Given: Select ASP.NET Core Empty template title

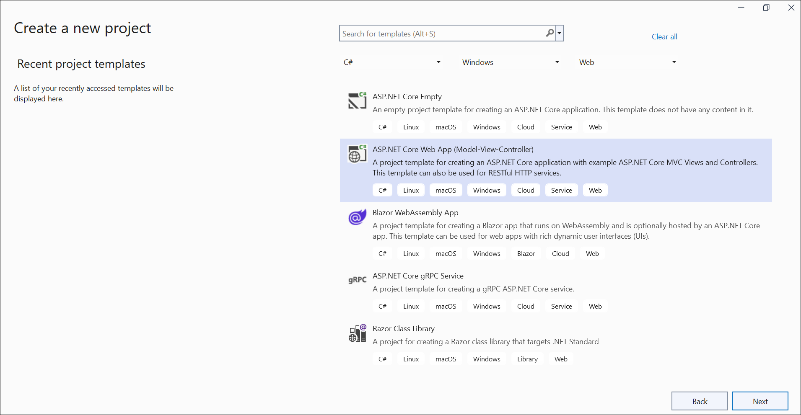Looking at the screenshot, I should (x=407, y=97).
